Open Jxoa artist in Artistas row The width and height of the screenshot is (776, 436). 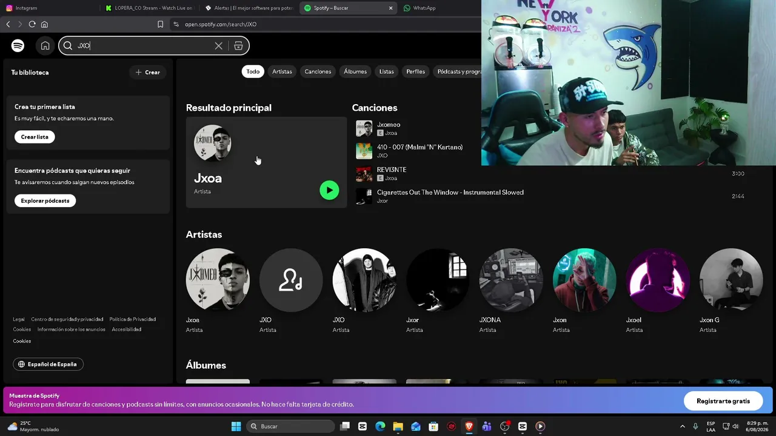(x=218, y=280)
